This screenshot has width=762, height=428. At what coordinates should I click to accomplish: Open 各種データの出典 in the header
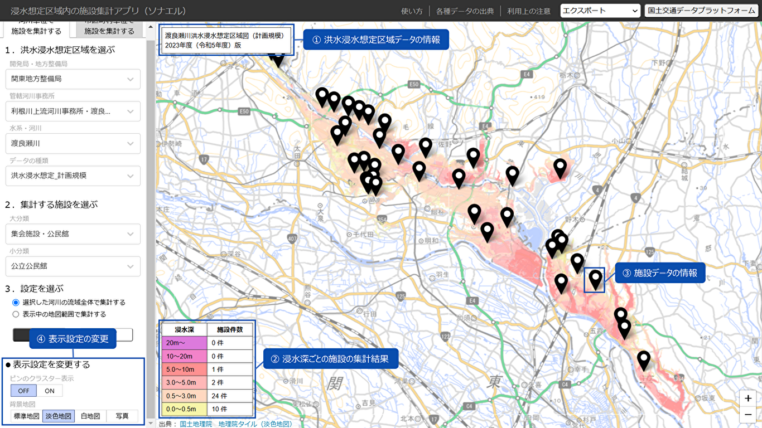[x=465, y=11]
